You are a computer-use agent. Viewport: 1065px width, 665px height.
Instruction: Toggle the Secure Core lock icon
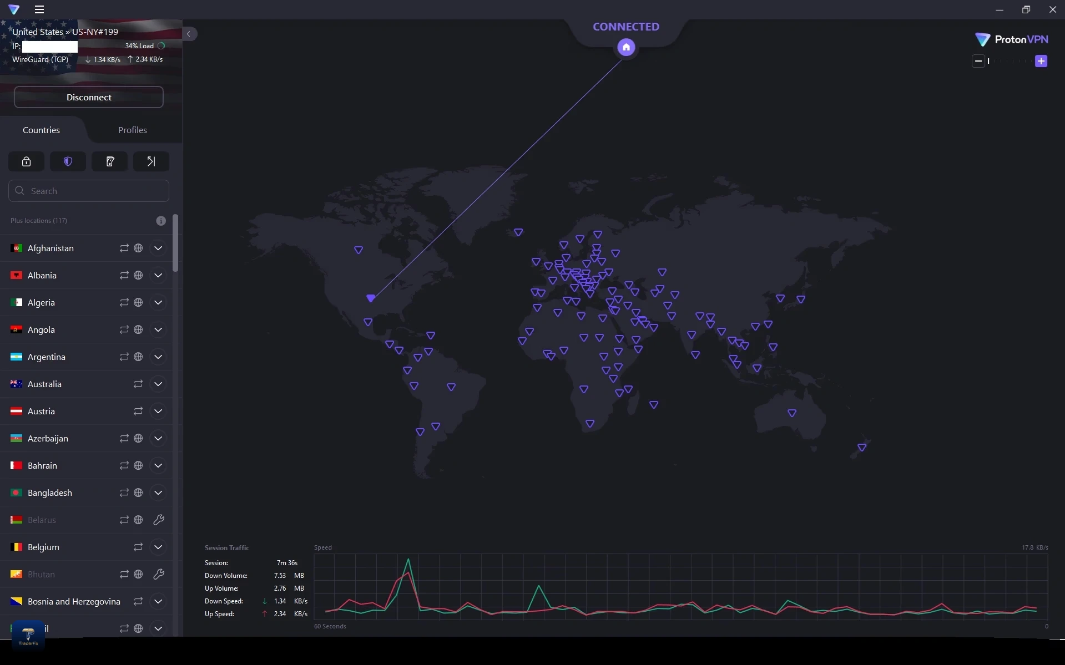(x=26, y=161)
